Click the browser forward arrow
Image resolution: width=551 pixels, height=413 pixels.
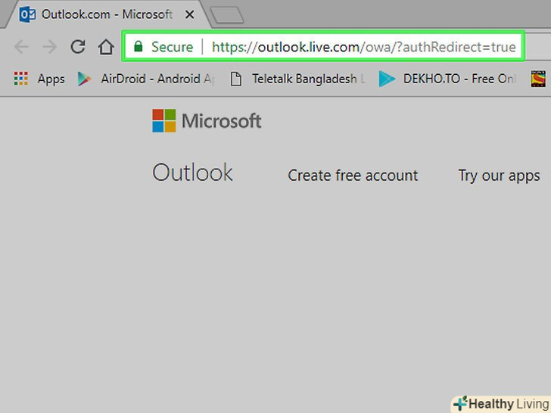(49, 47)
